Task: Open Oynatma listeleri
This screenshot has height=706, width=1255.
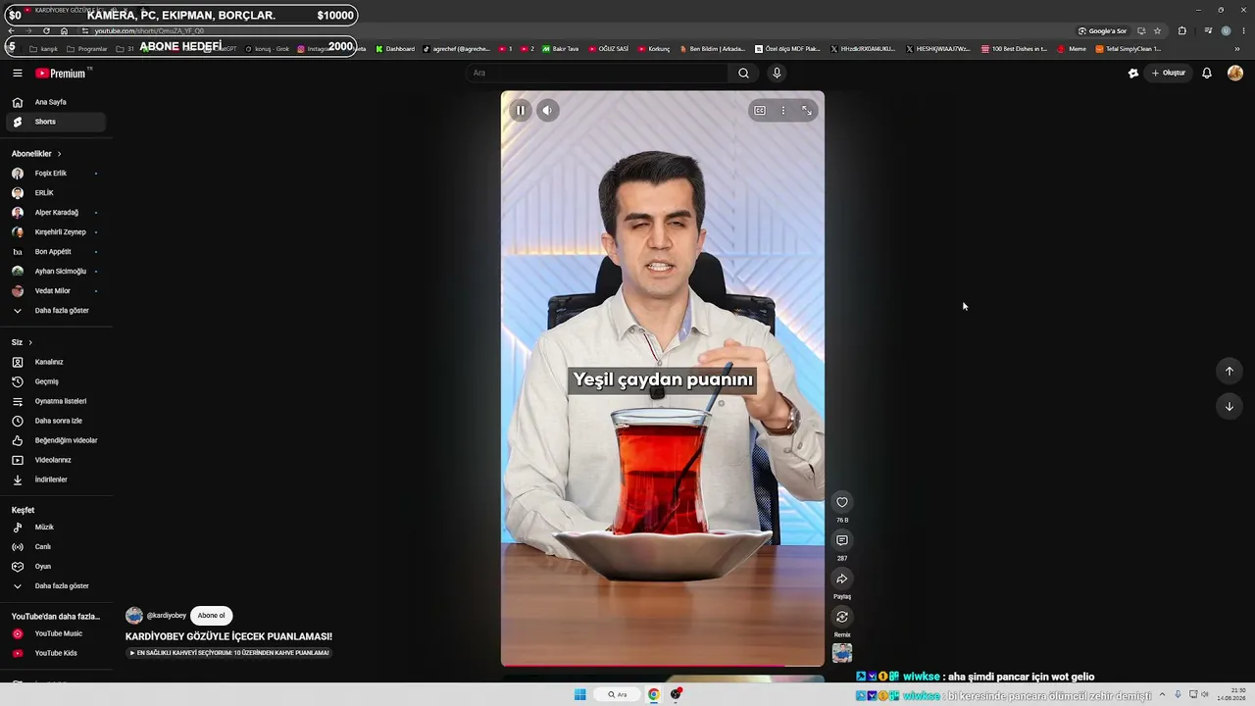Action: (x=55, y=401)
